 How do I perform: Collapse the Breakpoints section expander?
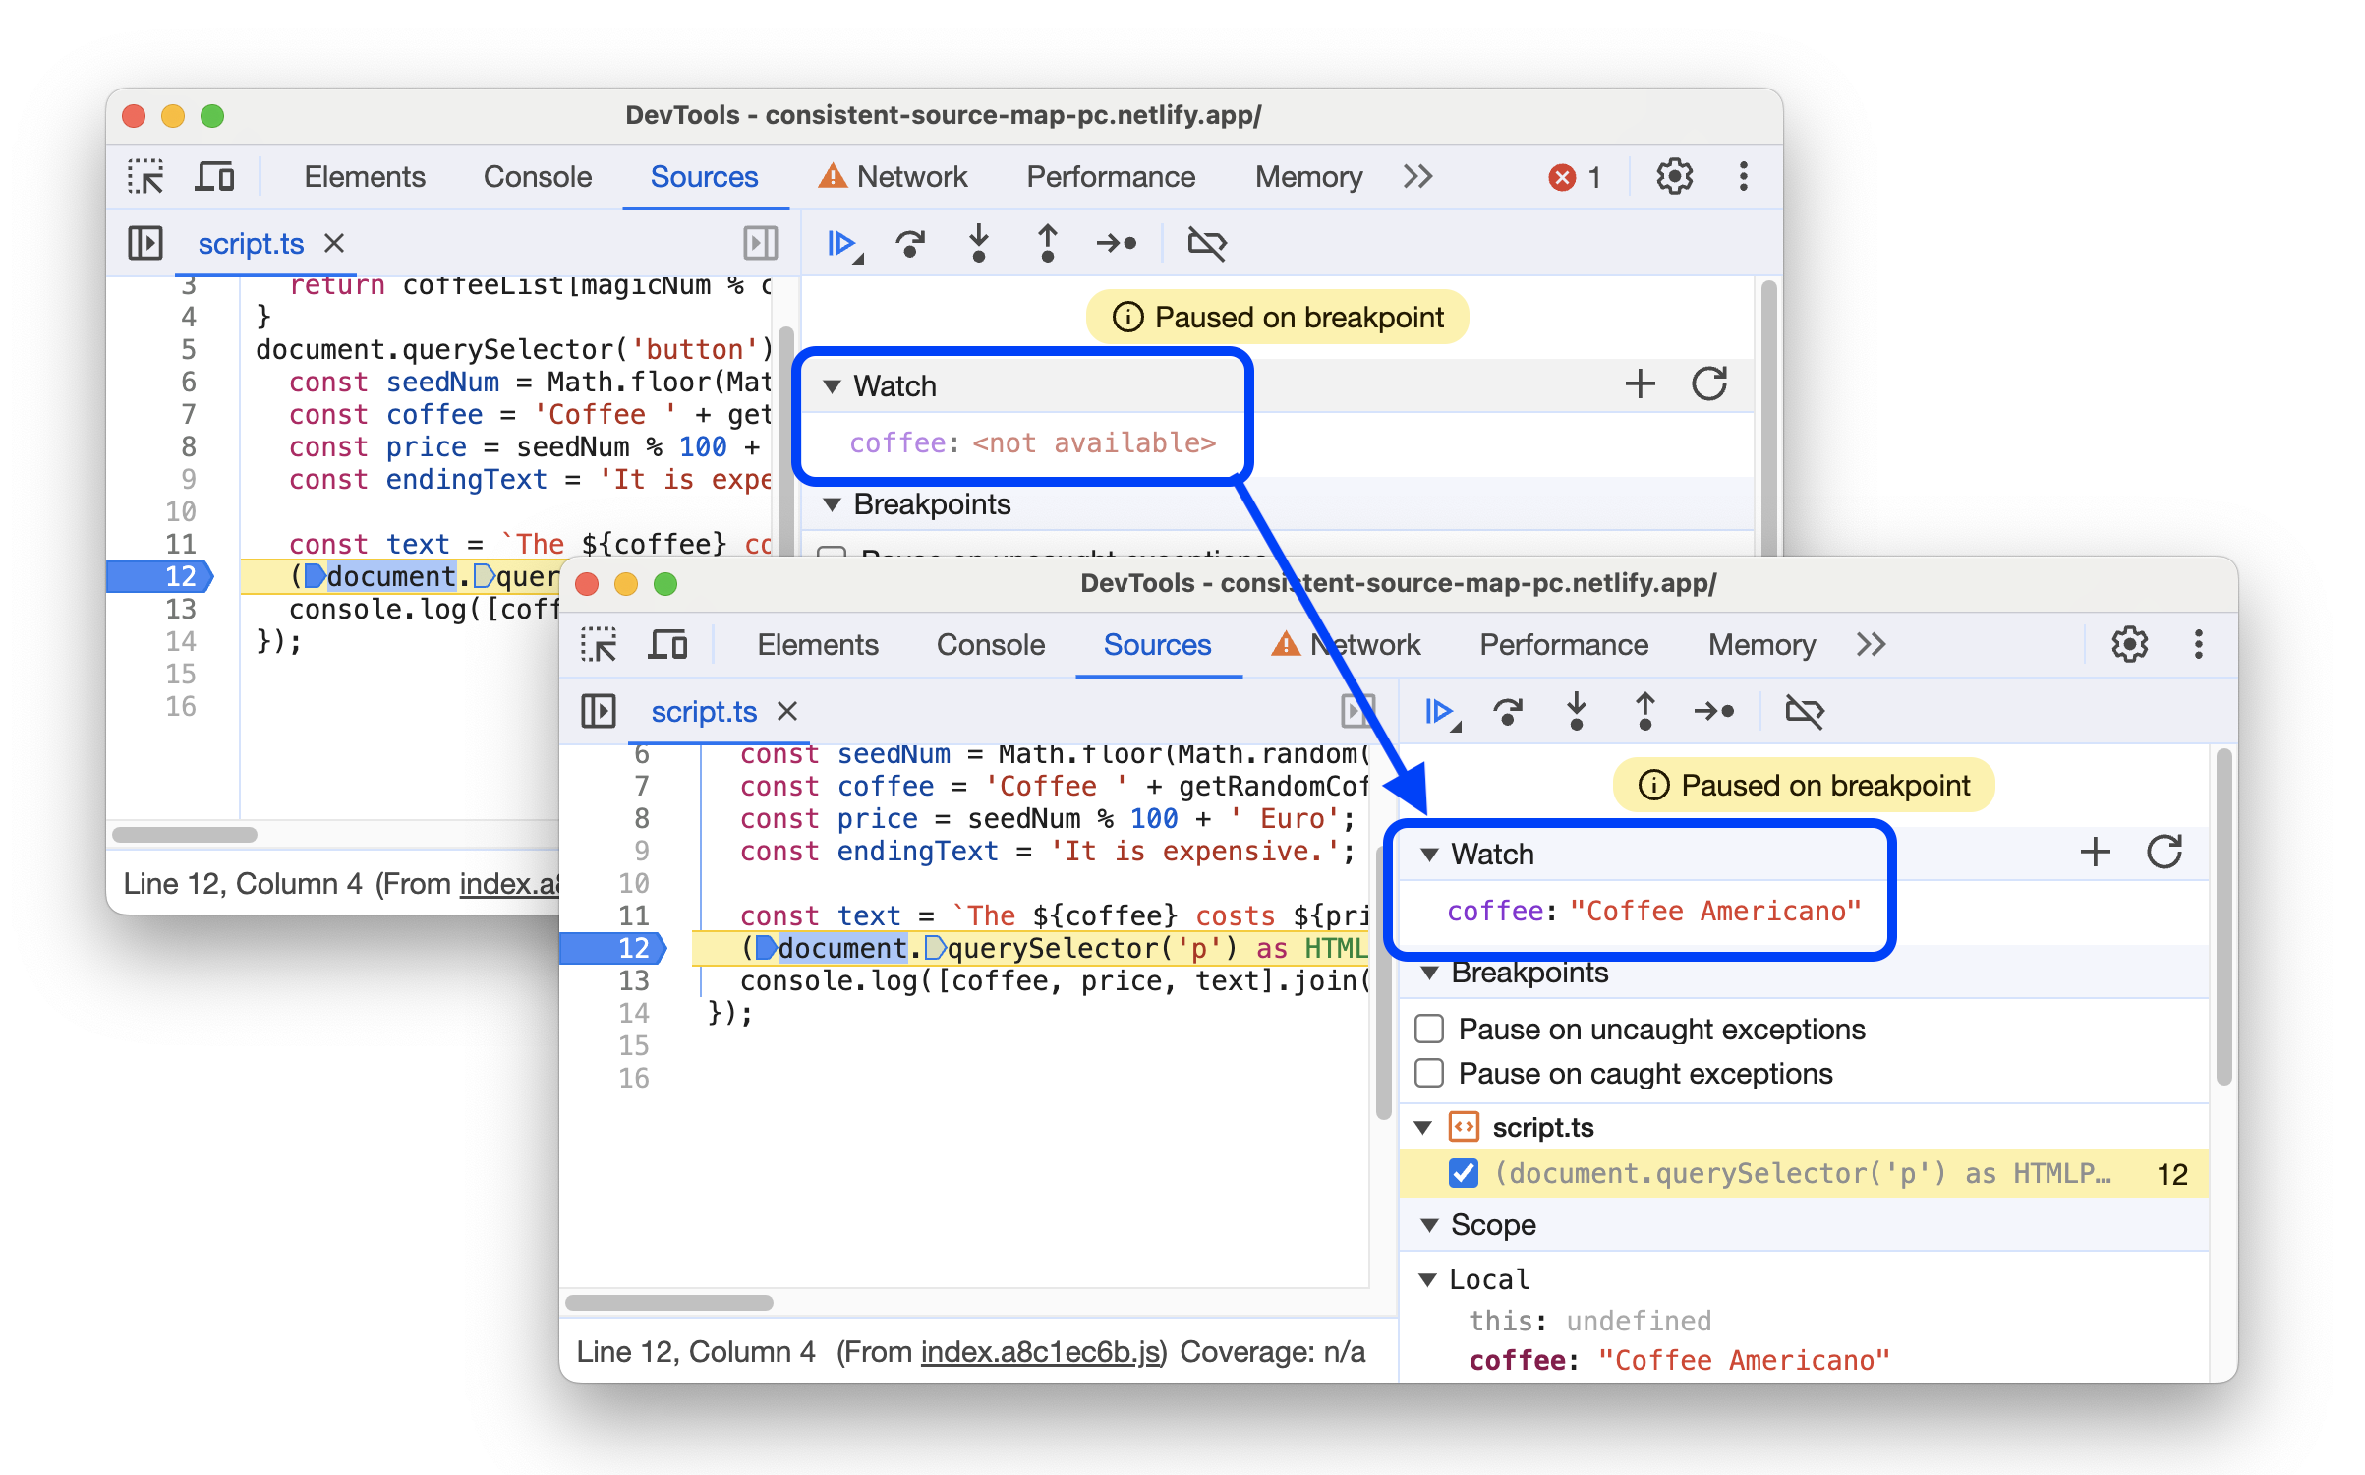coord(1428,972)
